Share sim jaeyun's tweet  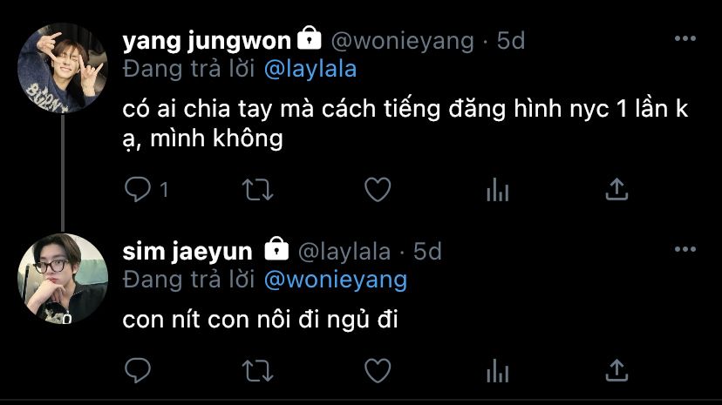pos(616,370)
